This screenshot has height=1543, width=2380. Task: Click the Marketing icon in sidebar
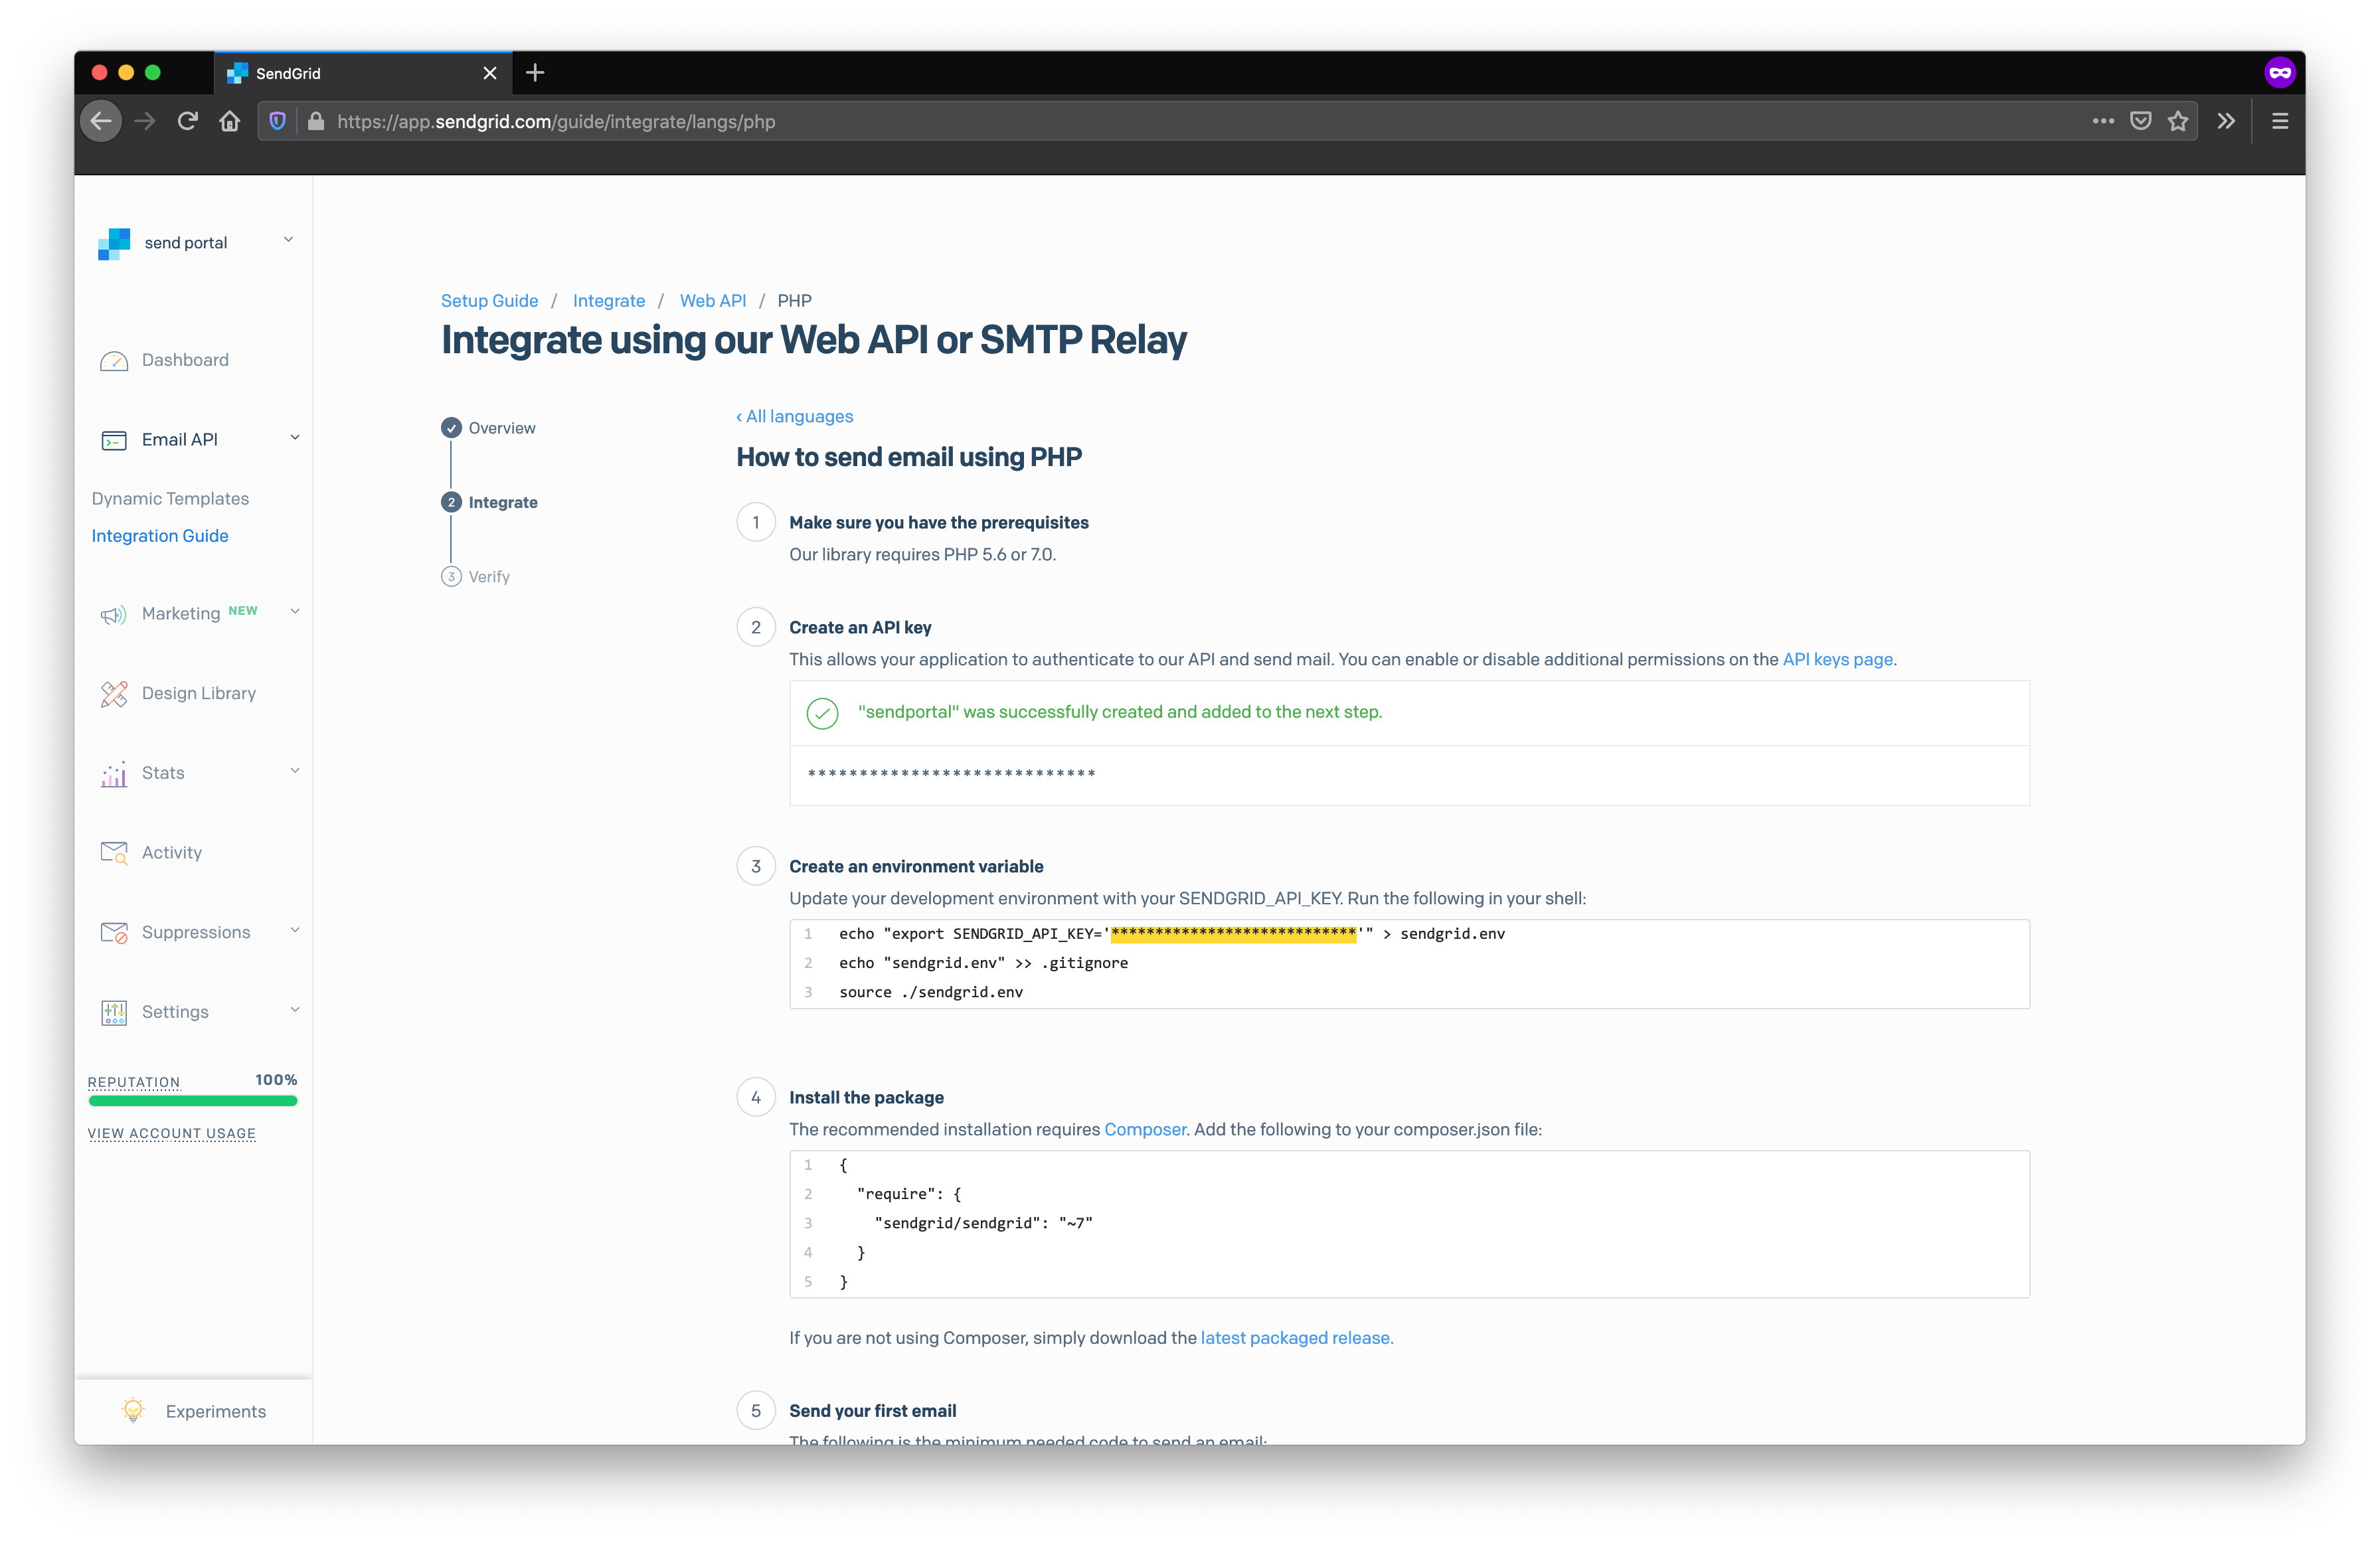[113, 612]
